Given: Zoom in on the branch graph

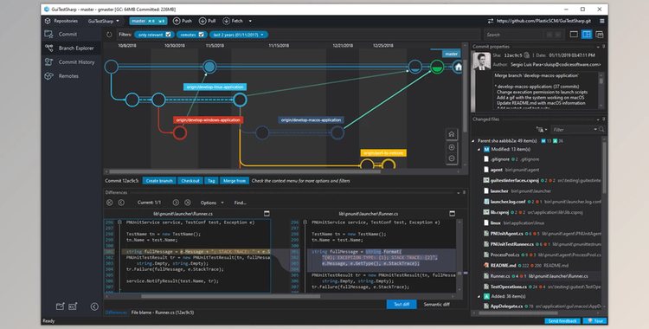Looking at the screenshot, I should point(452,147).
